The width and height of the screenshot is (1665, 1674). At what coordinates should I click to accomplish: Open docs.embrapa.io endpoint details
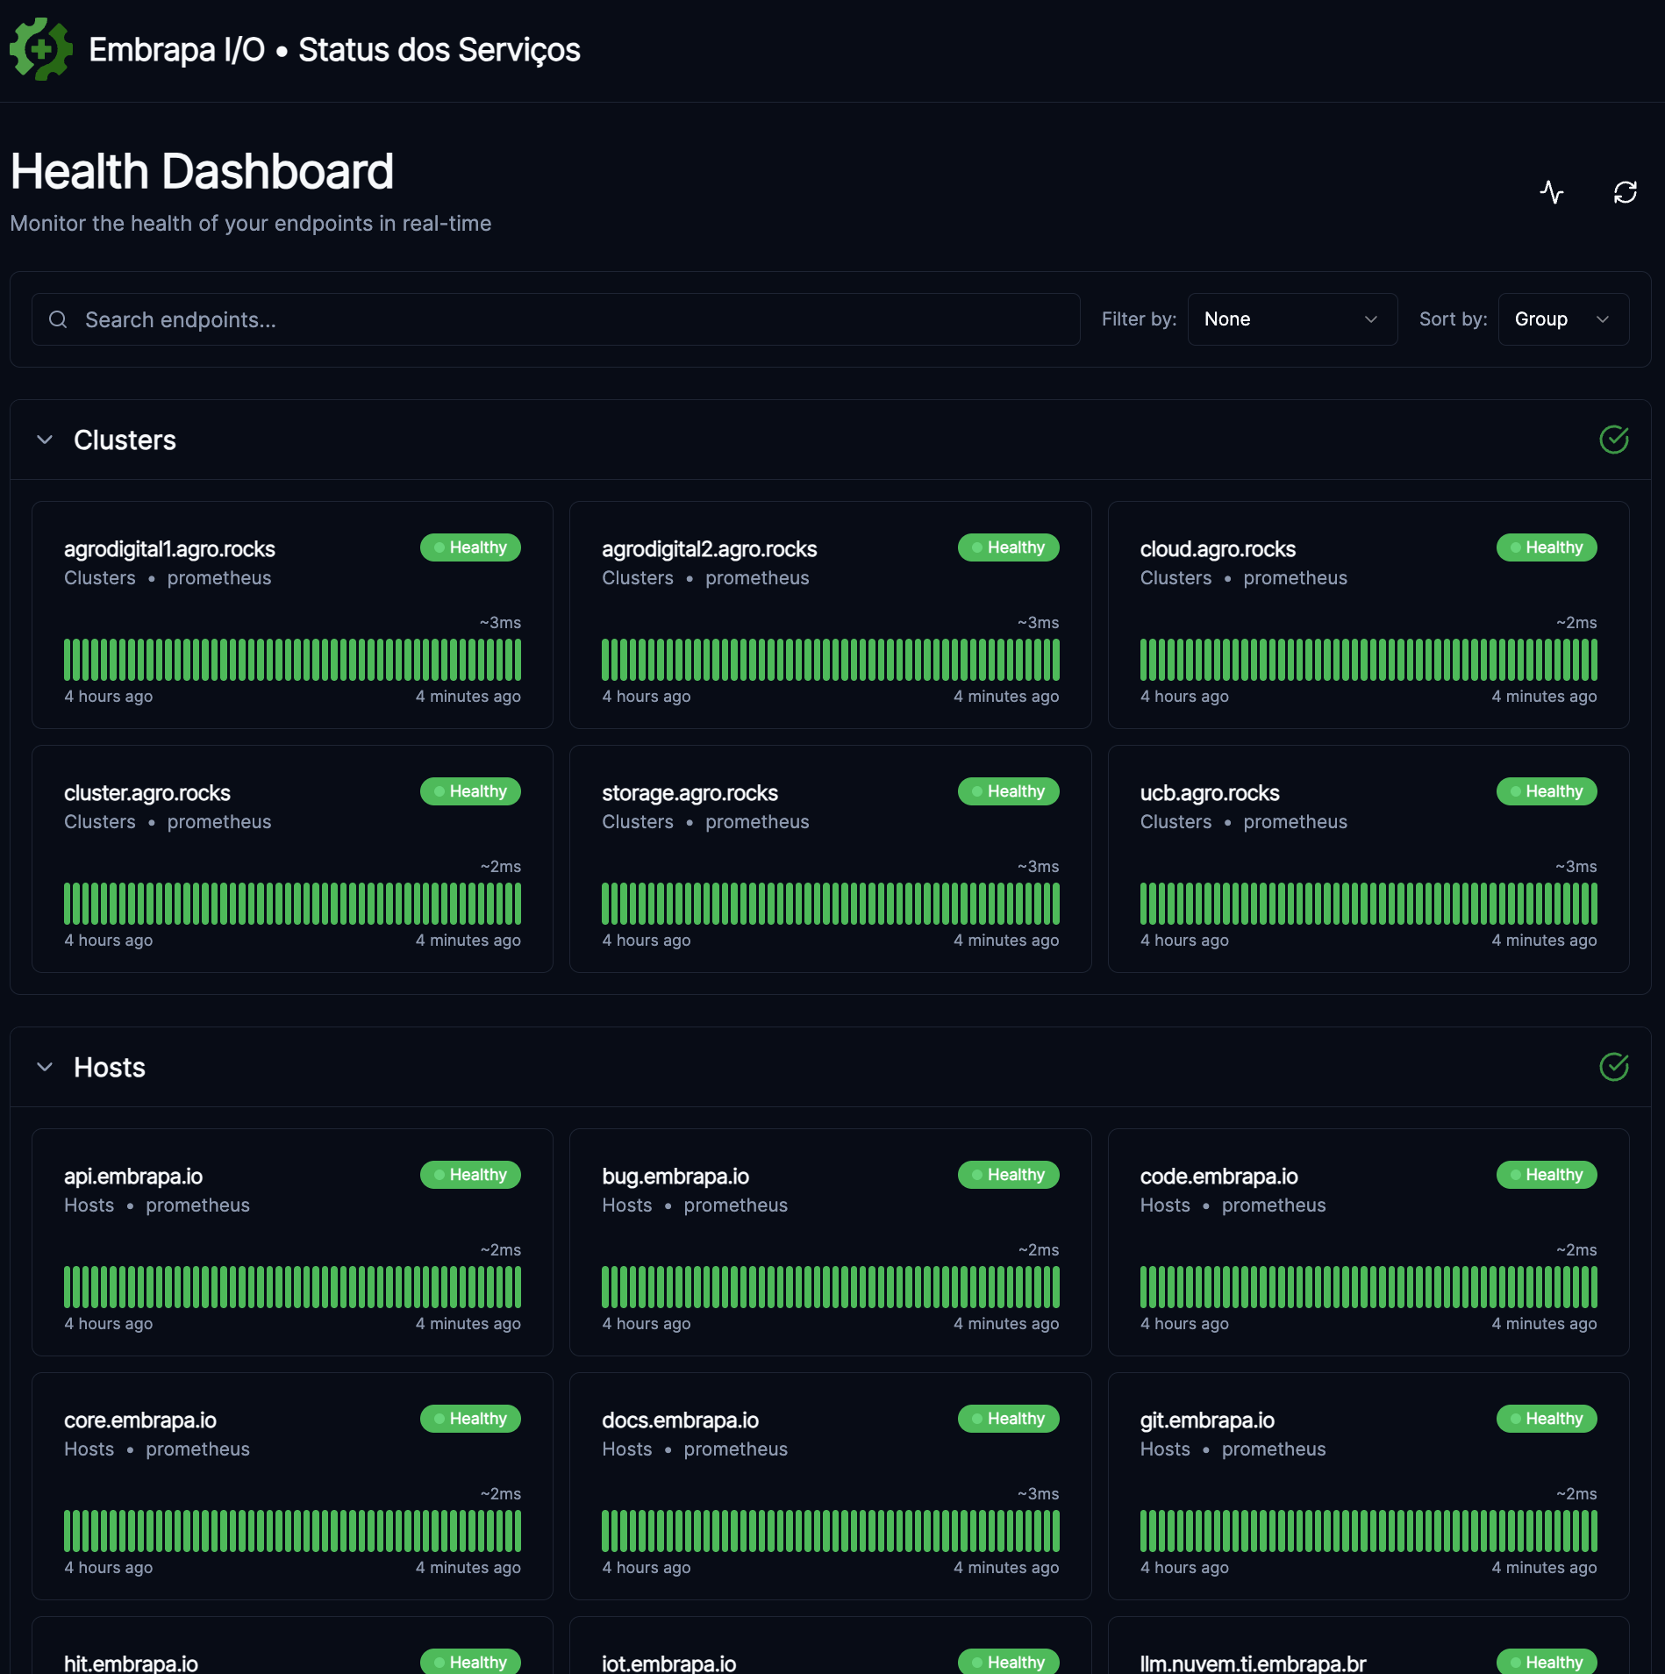[680, 1420]
